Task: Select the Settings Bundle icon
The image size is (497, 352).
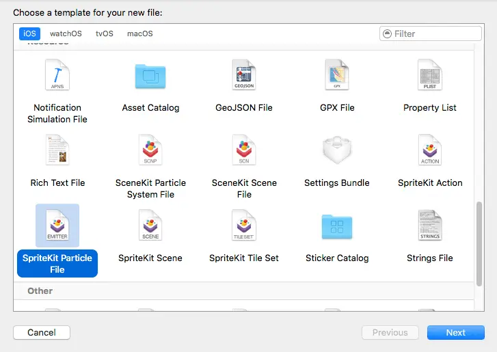Action: [336, 151]
